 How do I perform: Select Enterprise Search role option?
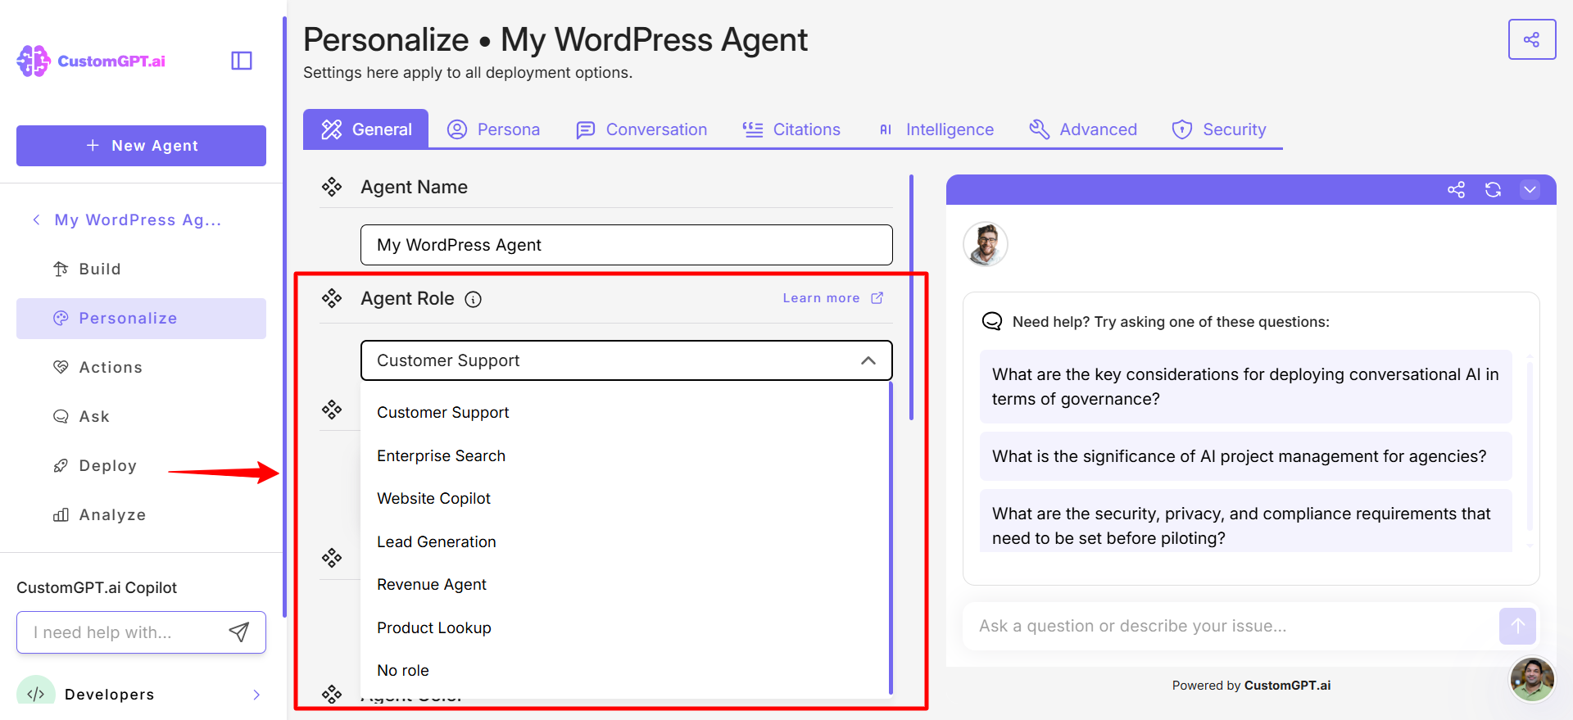point(624,455)
